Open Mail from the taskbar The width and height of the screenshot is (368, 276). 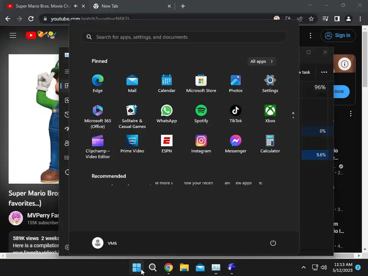[200, 267]
